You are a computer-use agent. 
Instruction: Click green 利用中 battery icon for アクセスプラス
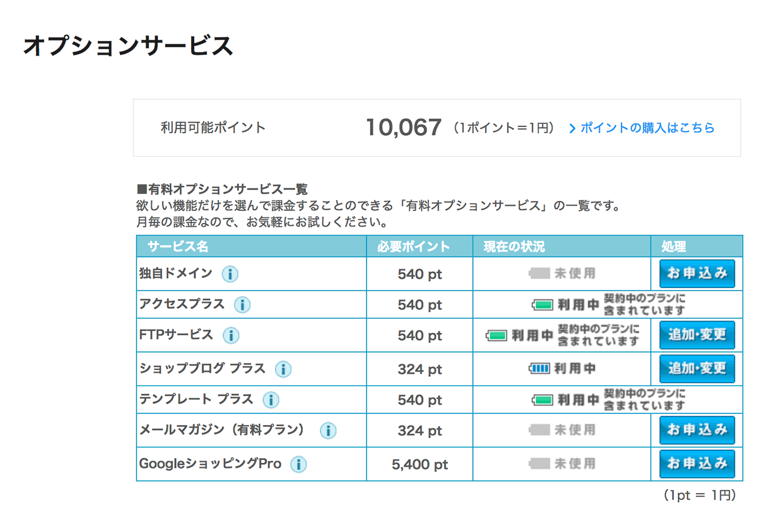coord(542,305)
